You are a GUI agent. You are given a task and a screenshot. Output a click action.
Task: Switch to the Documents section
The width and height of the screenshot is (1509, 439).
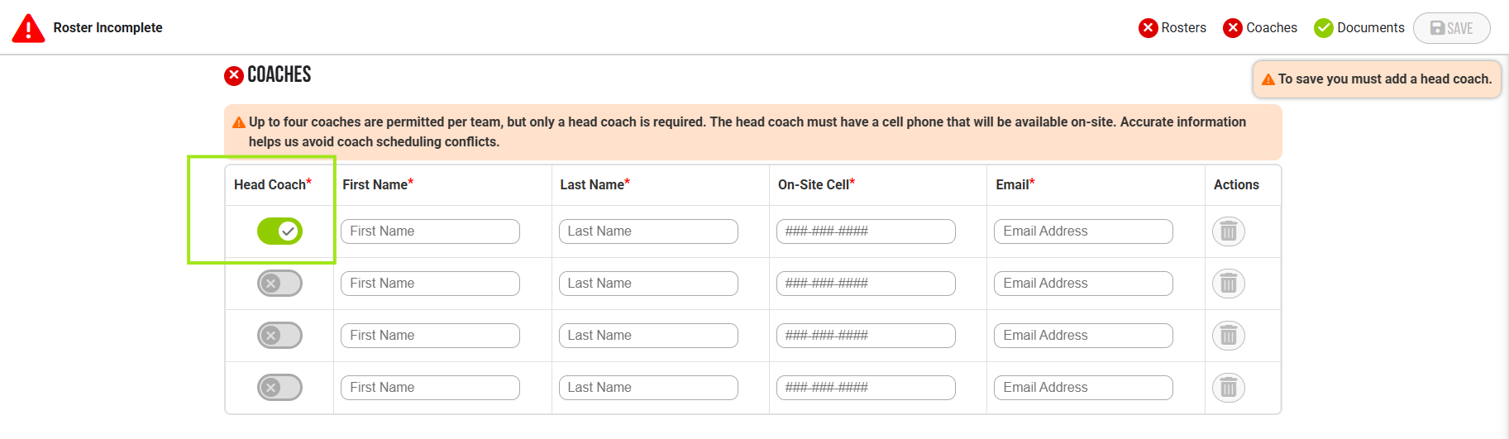tap(1370, 28)
